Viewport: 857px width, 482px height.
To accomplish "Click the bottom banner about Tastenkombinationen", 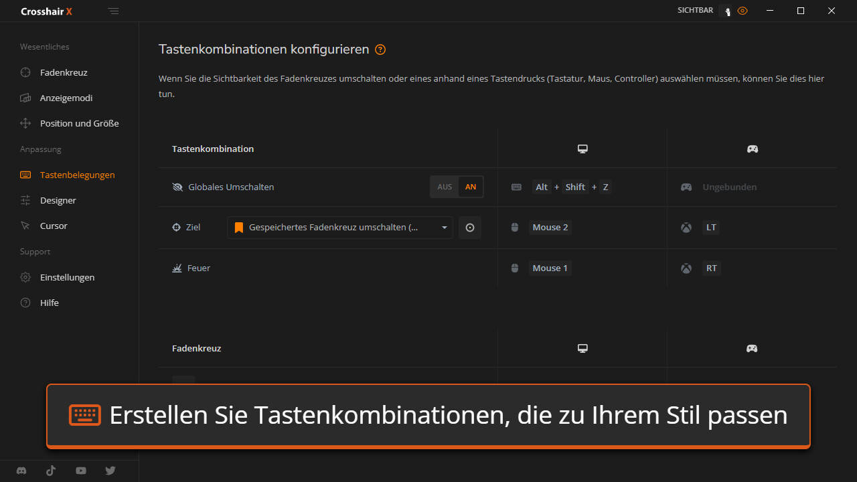I will tap(428, 416).
